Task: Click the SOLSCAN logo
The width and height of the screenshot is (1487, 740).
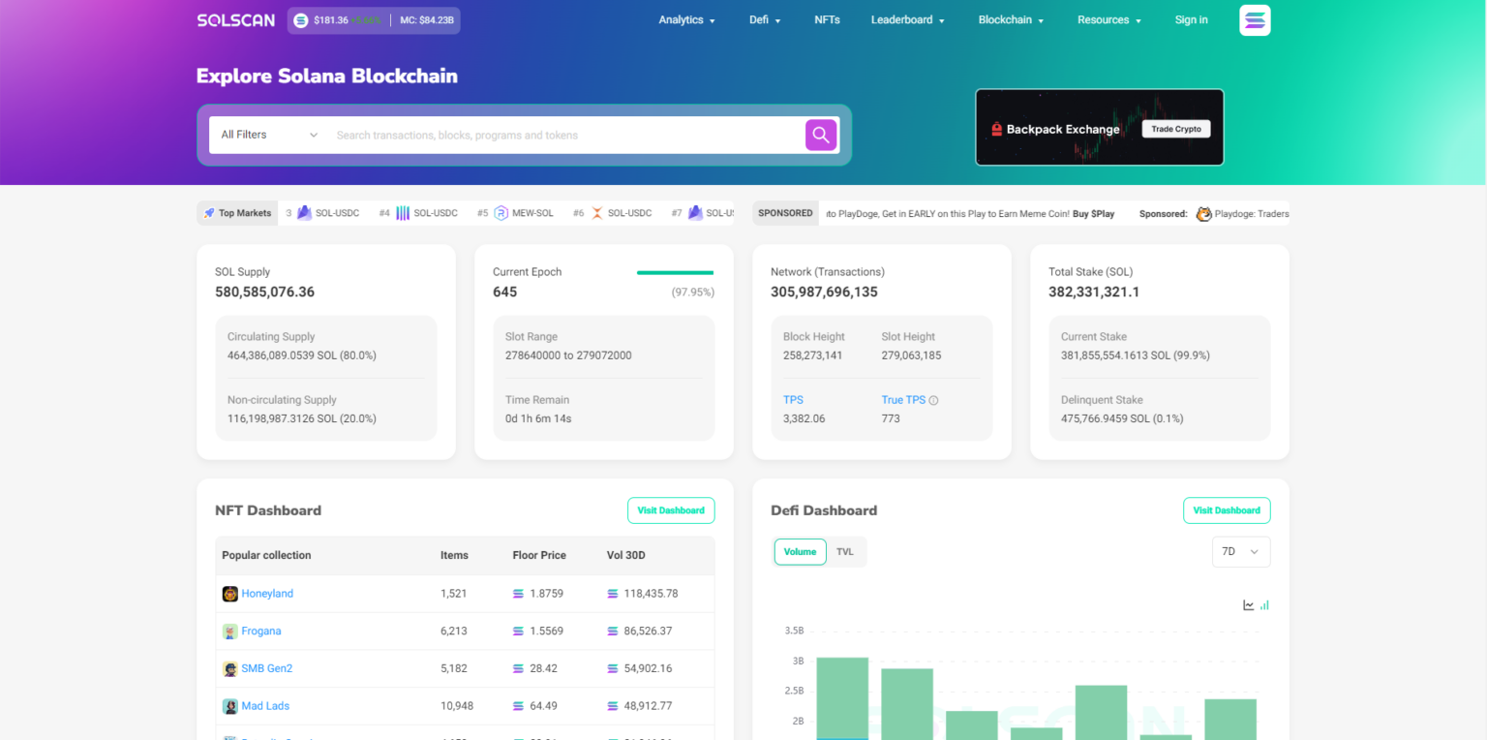Action: click(x=236, y=20)
